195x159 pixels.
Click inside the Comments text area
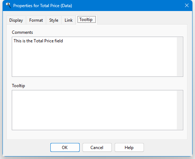(x=94, y=57)
